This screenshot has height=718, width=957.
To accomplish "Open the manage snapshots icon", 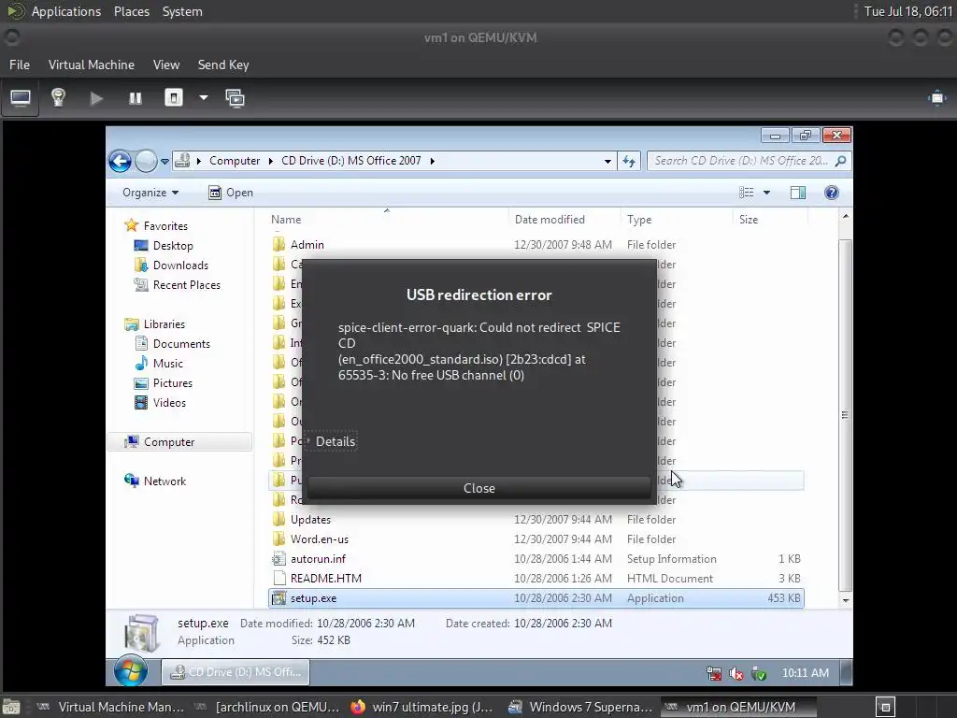I will pyautogui.click(x=235, y=98).
